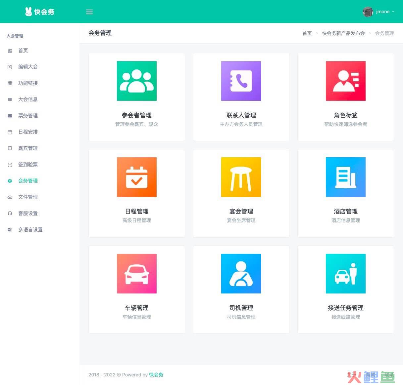Click the 会务管理 gear icon
Screen dimensions: 403x385
pos(10,181)
